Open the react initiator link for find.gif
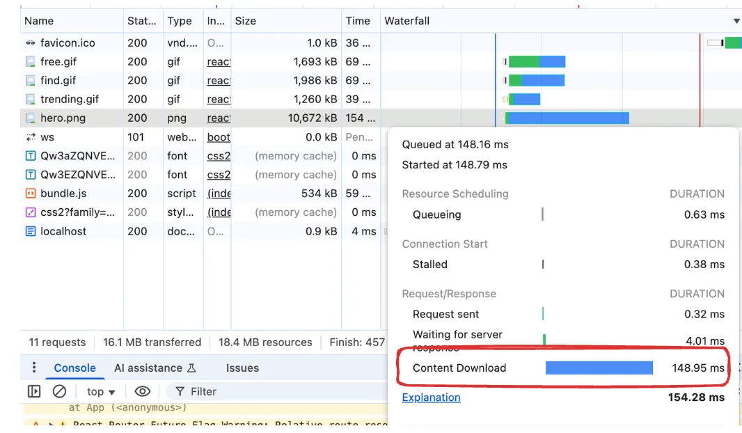The height and width of the screenshot is (433, 742). coord(219,81)
